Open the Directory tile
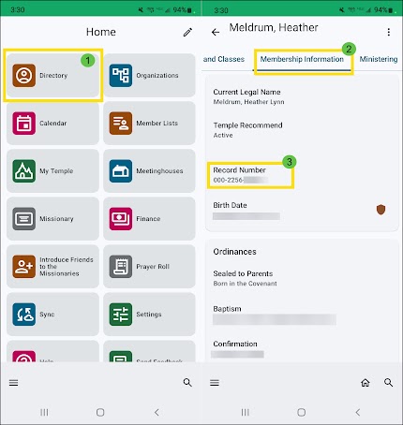The image size is (403, 425). (x=52, y=75)
